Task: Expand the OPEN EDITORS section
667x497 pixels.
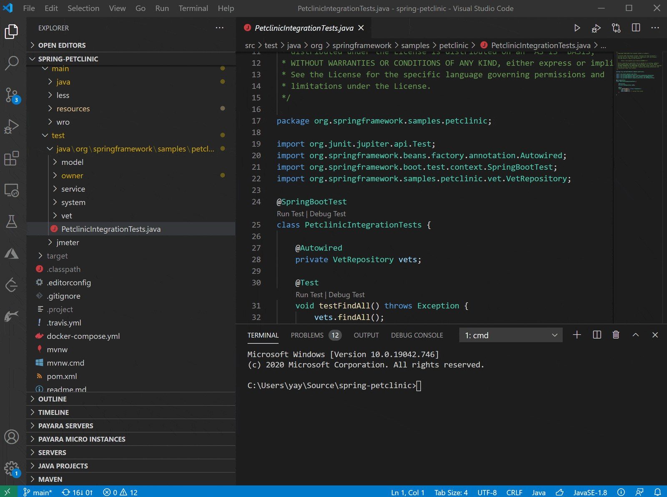Action: (131, 45)
